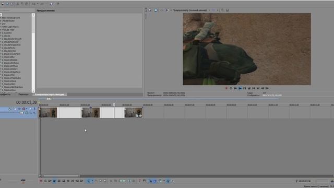Copy preview snapshot to clipboard
The image size is (334, 188).
click(223, 10)
